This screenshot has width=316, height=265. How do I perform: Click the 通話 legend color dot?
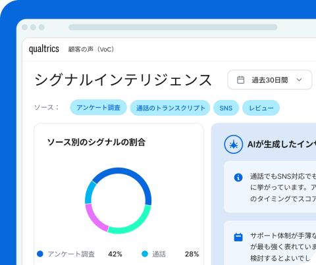[145, 254]
